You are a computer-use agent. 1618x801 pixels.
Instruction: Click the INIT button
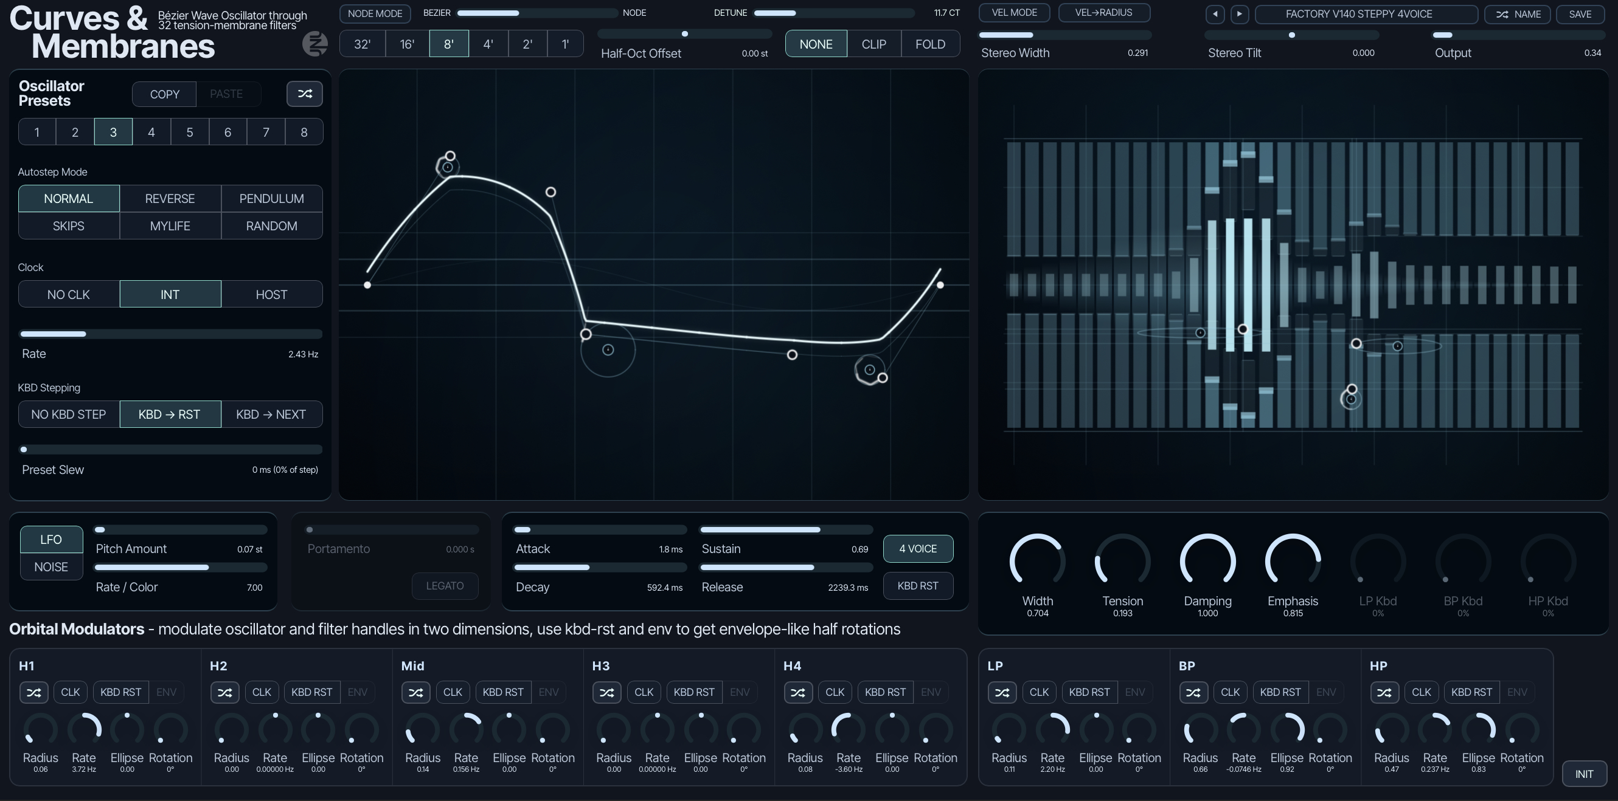pos(1584,774)
